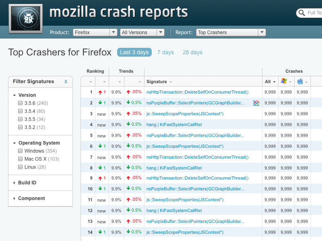The image size is (322, 241).
Task: Click the Trends column group header
Action: click(126, 71)
